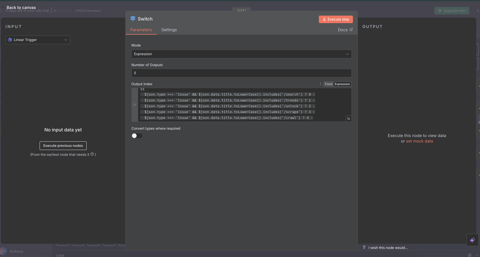This screenshot has width=480, height=257.
Task: Click the '/crawl' expression line
Action: click(x=227, y=118)
